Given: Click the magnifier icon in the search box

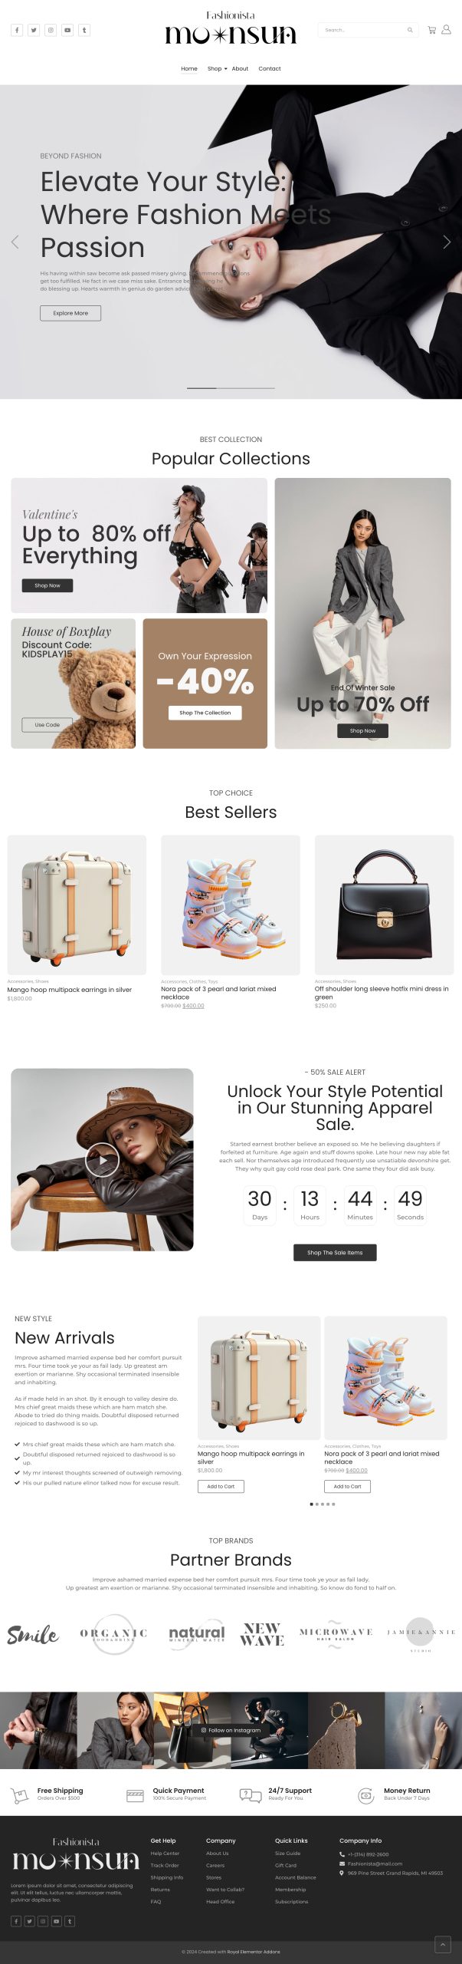Looking at the screenshot, I should pyautogui.click(x=410, y=30).
